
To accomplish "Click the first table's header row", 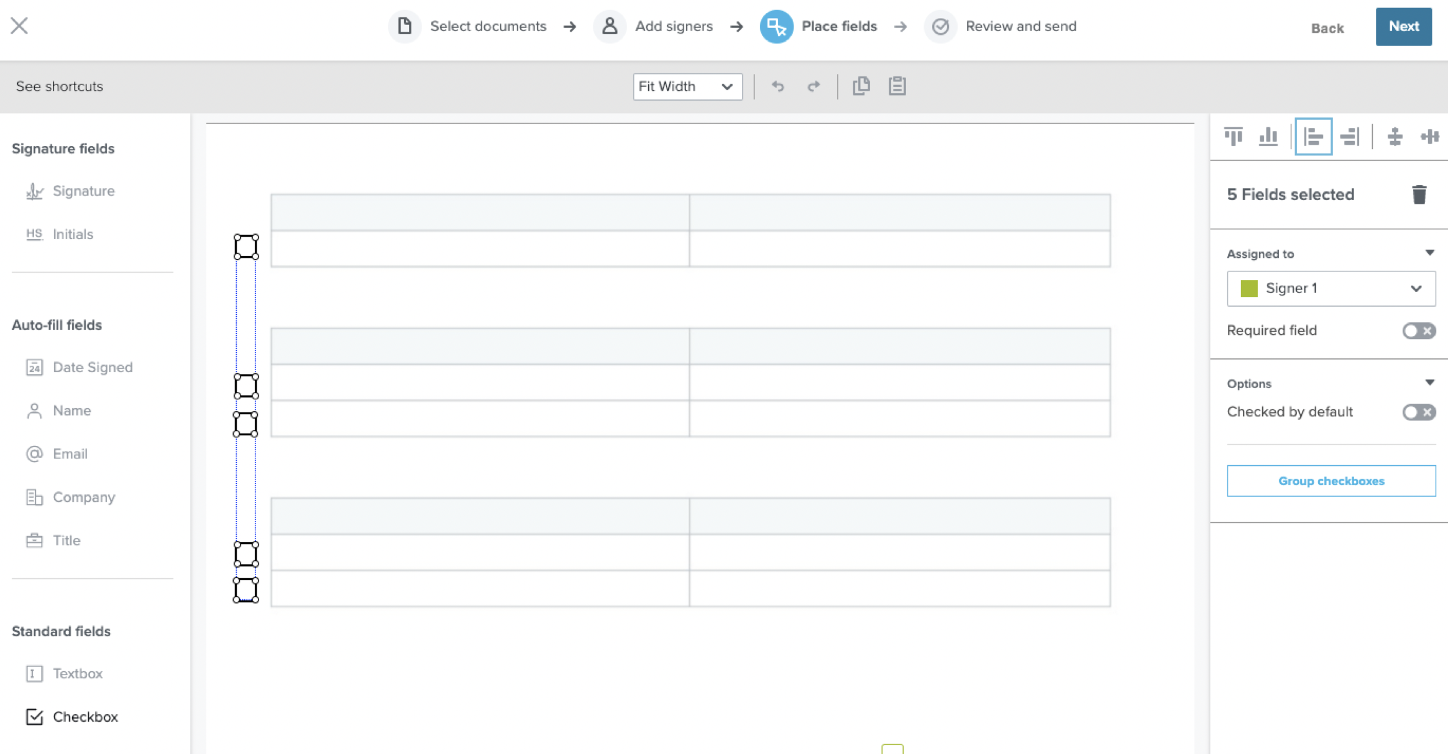I will point(690,212).
